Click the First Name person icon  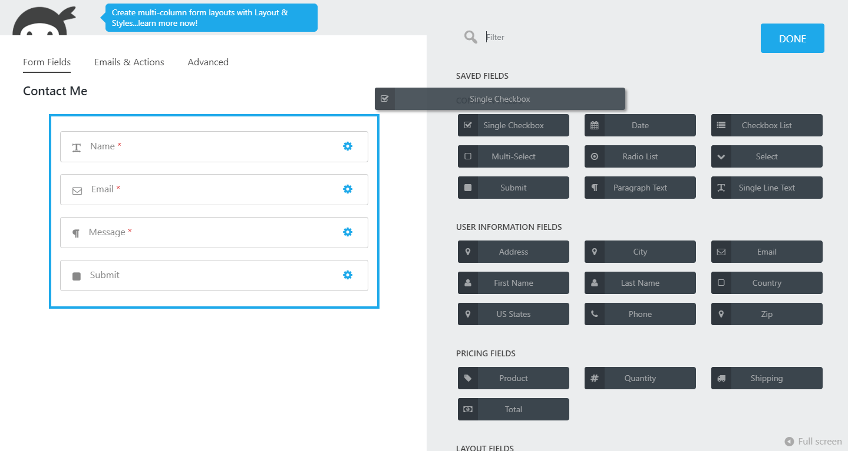coord(468,283)
